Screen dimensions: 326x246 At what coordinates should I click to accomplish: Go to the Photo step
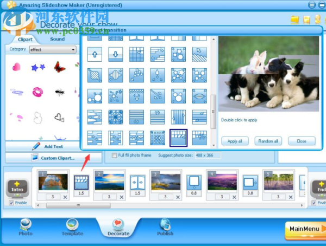(x=26, y=227)
